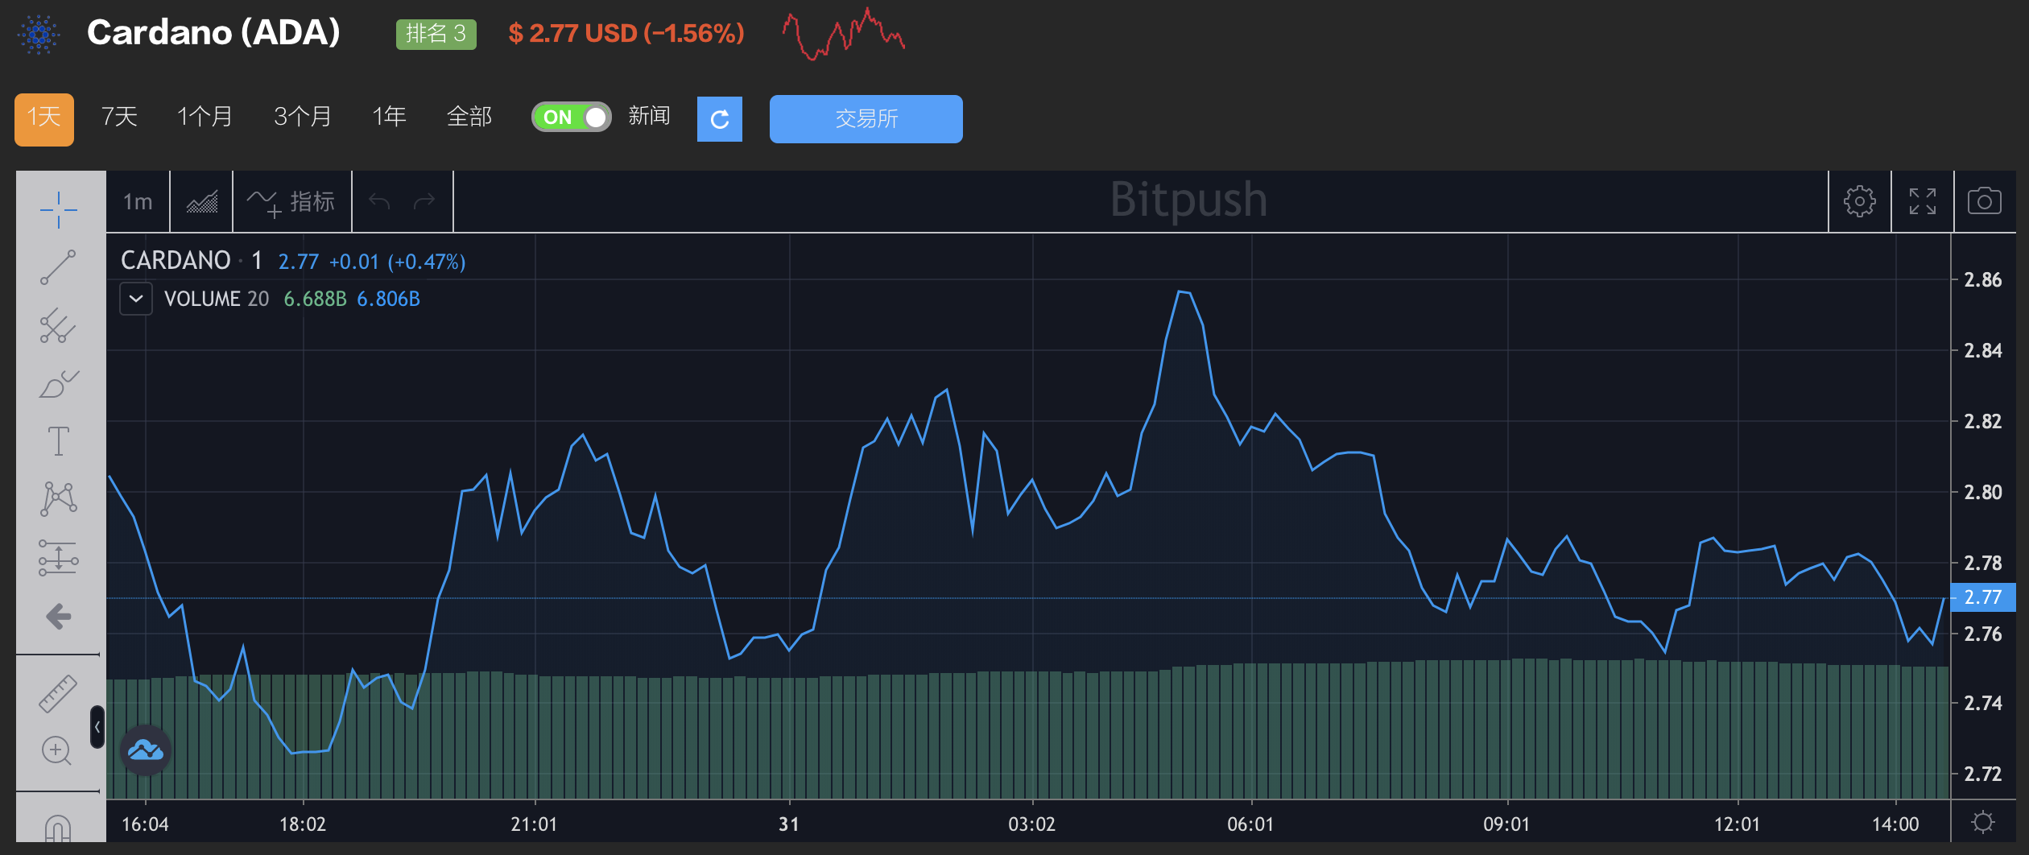The image size is (2029, 855).
Task: Expand the VOLUME indicator legend chevron
Action: [136, 299]
